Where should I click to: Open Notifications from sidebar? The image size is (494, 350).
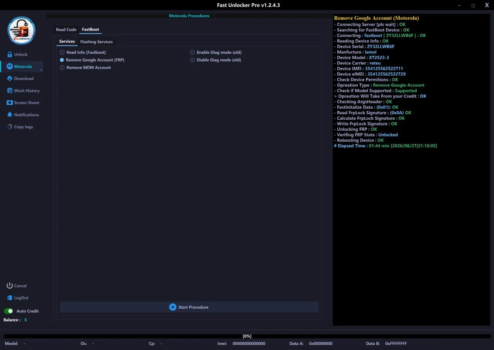click(x=27, y=115)
